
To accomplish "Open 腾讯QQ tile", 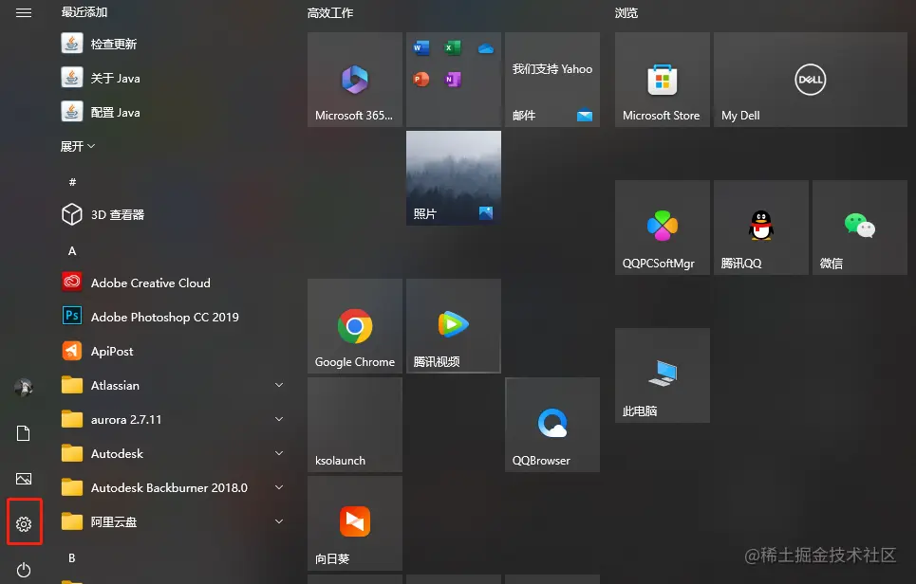I will 761,227.
